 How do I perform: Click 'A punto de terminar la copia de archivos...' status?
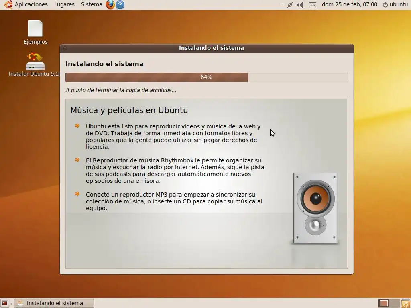(x=121, y=90)
